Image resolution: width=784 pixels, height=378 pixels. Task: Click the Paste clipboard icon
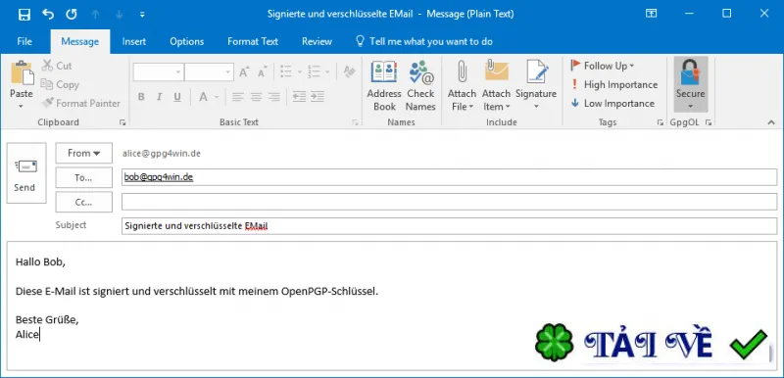[22, 72]
